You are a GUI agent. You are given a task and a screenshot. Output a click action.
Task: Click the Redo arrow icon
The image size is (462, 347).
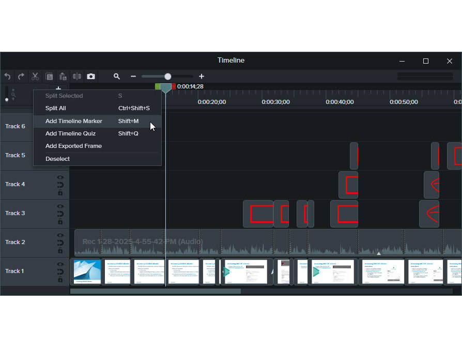pyautogui.click(x=21, y=77)
